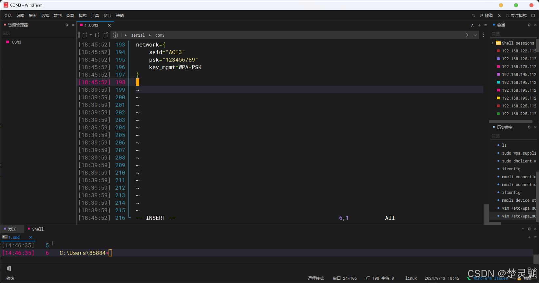Show session info via the info icon
Screen dimensions: 539x283
115,35
